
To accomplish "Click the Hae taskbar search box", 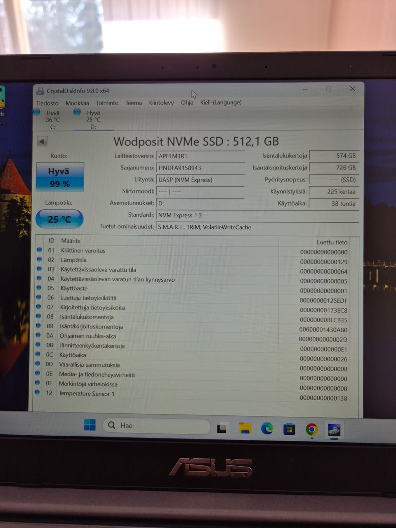I will [156, 426].
